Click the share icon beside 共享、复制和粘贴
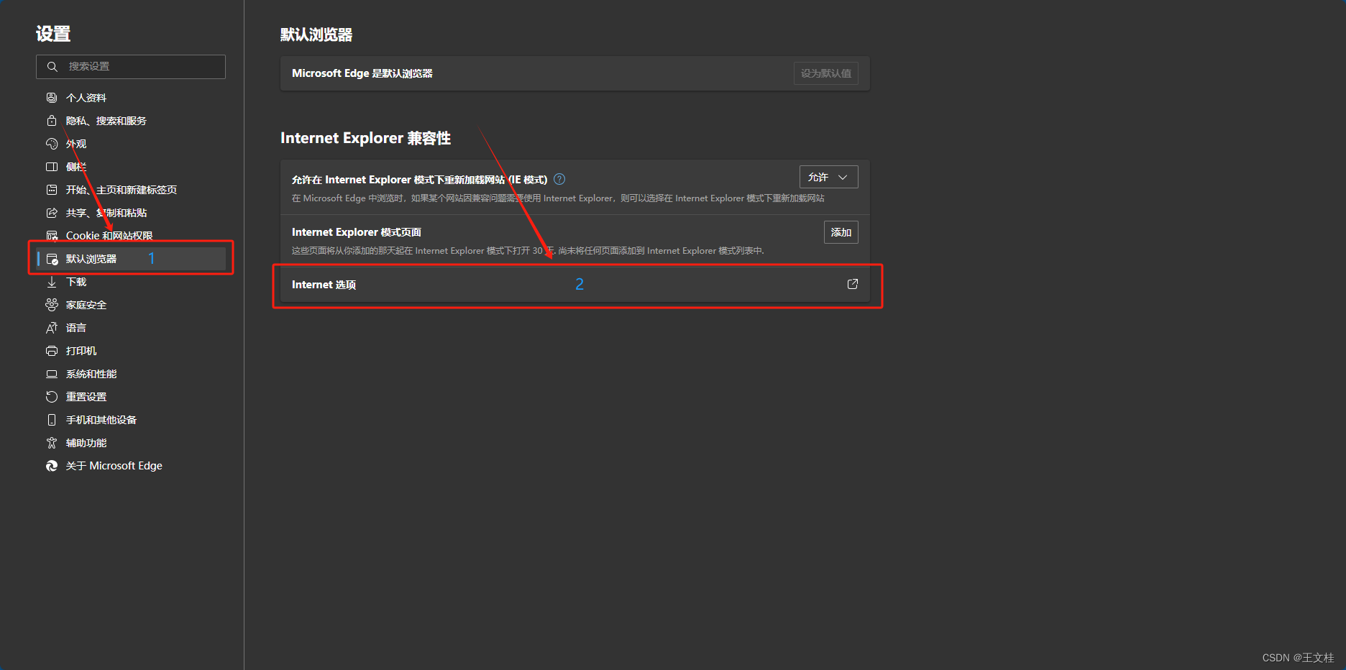This screenshot has height=670, width=1346. (x=52, y=213)
